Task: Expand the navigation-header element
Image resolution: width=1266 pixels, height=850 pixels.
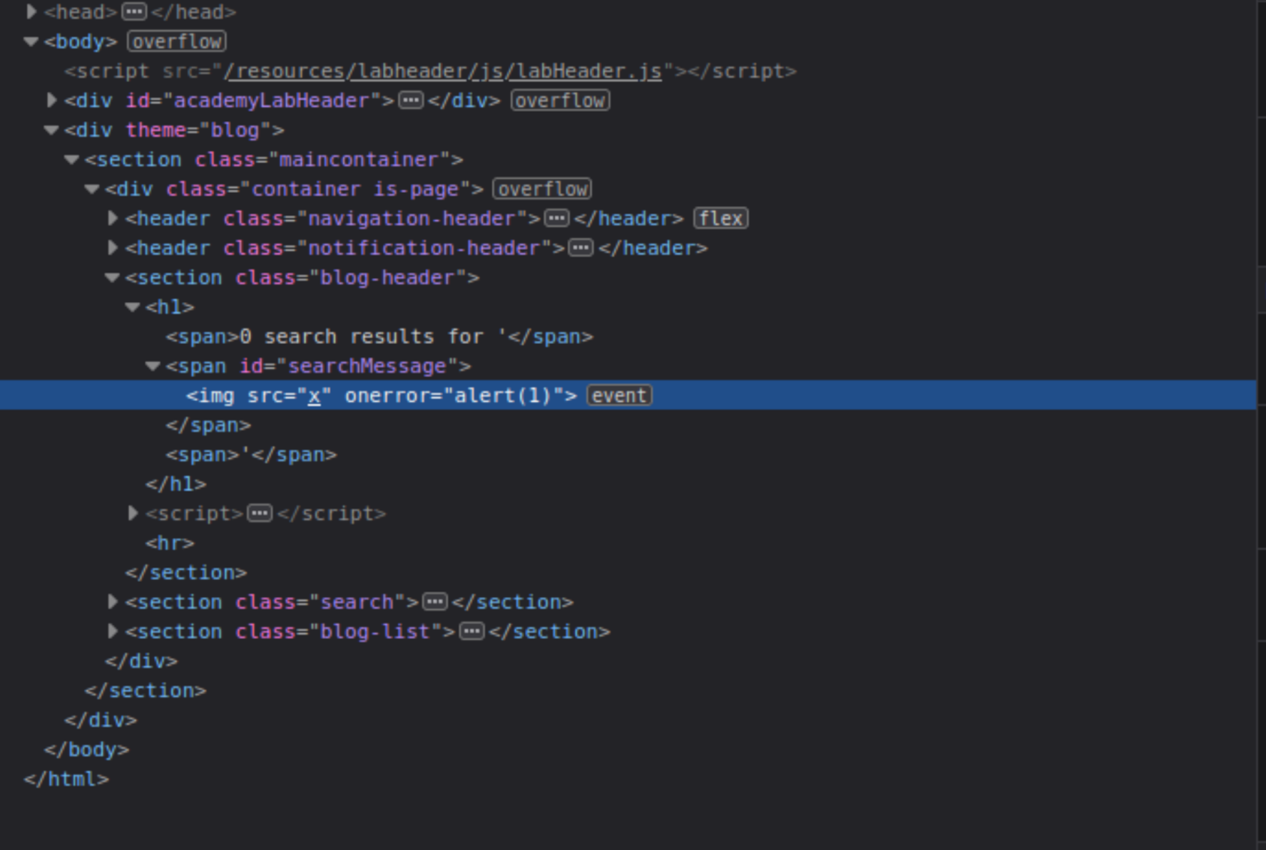Action: (113, 219)
